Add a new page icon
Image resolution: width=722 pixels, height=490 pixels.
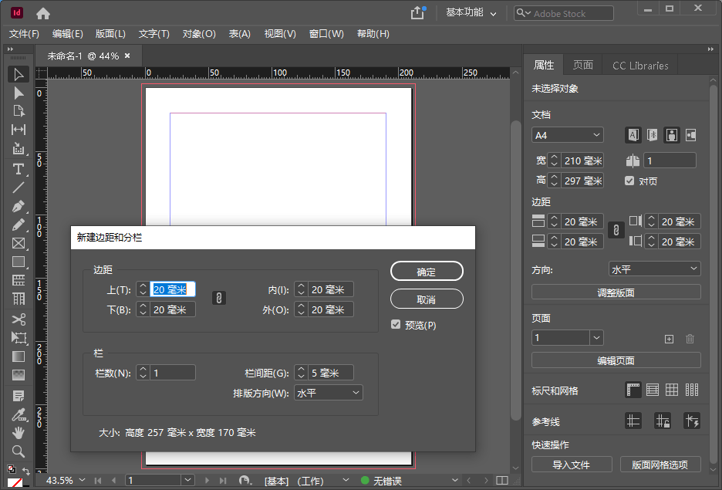[669, 339]
